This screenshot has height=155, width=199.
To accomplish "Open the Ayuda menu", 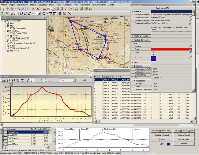I will pyautogui.click(x=111, y=5).
